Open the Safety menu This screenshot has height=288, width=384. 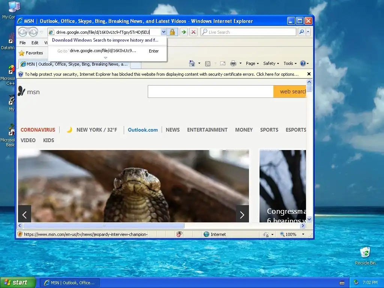(271, 63)
